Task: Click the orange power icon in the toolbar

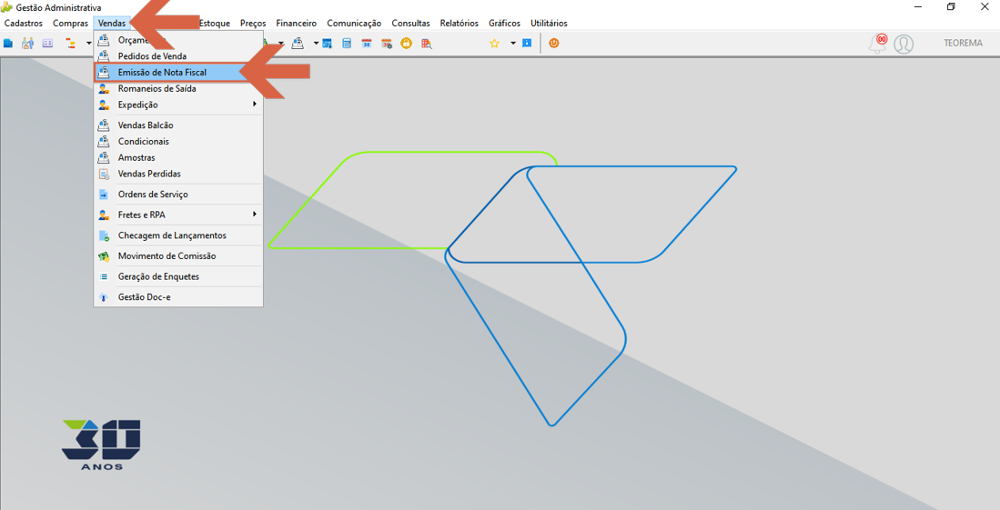Action: (x=553, y=44)
